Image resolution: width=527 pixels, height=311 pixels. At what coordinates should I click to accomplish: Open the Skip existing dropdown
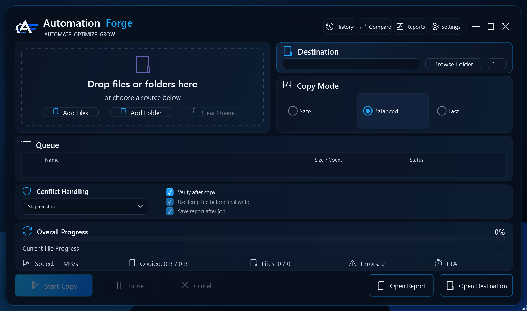85,206
